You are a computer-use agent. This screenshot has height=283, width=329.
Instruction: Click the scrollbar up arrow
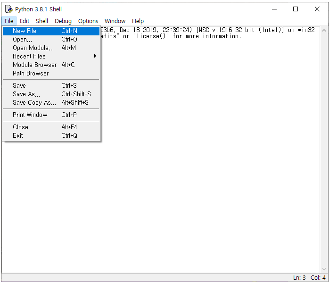pyautogui.click(x=324, y=31)
